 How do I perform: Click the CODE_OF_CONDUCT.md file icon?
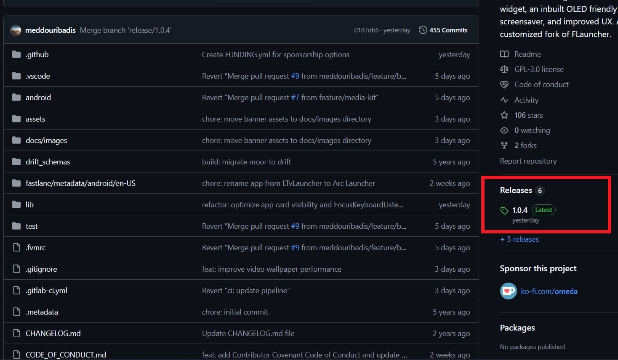click(16, 355)
